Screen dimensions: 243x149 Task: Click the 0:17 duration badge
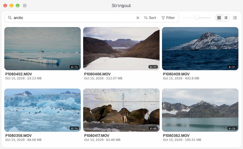[153, 67]
